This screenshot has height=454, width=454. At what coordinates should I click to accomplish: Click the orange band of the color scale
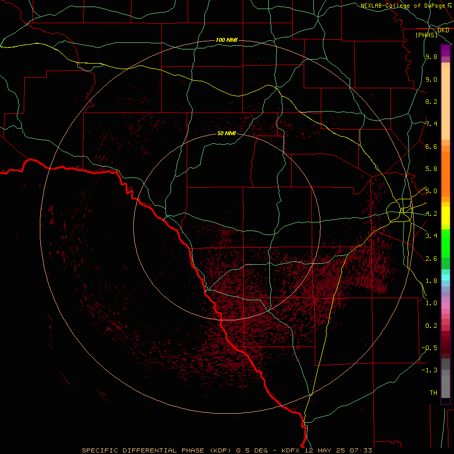(445, 175)
